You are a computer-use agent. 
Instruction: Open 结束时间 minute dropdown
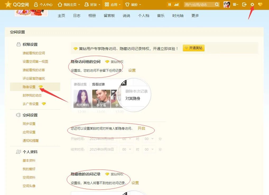[149, 149]
